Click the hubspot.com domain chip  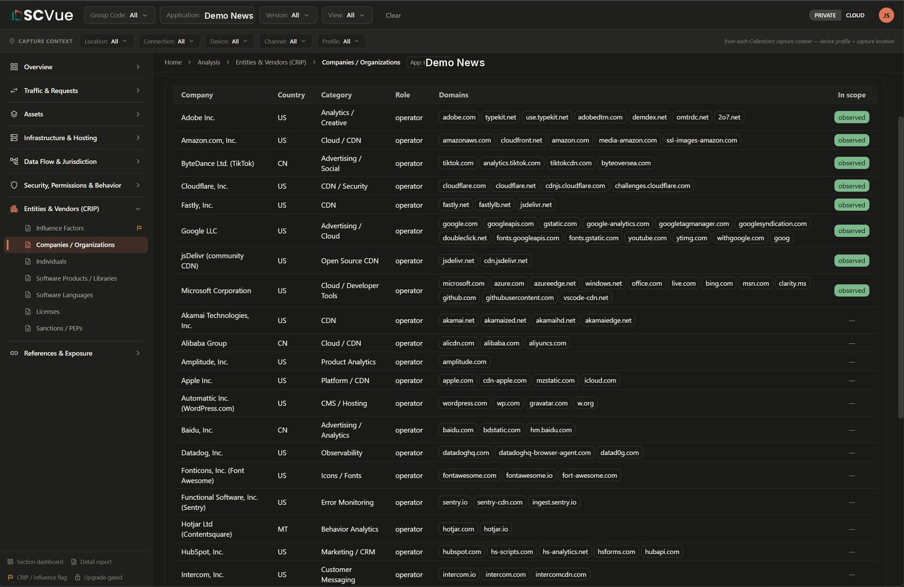(x=462, y=552)
